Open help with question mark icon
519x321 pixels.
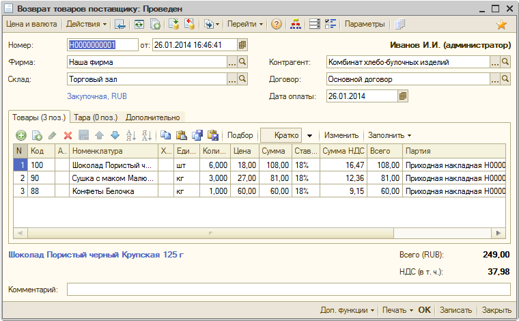276,25
